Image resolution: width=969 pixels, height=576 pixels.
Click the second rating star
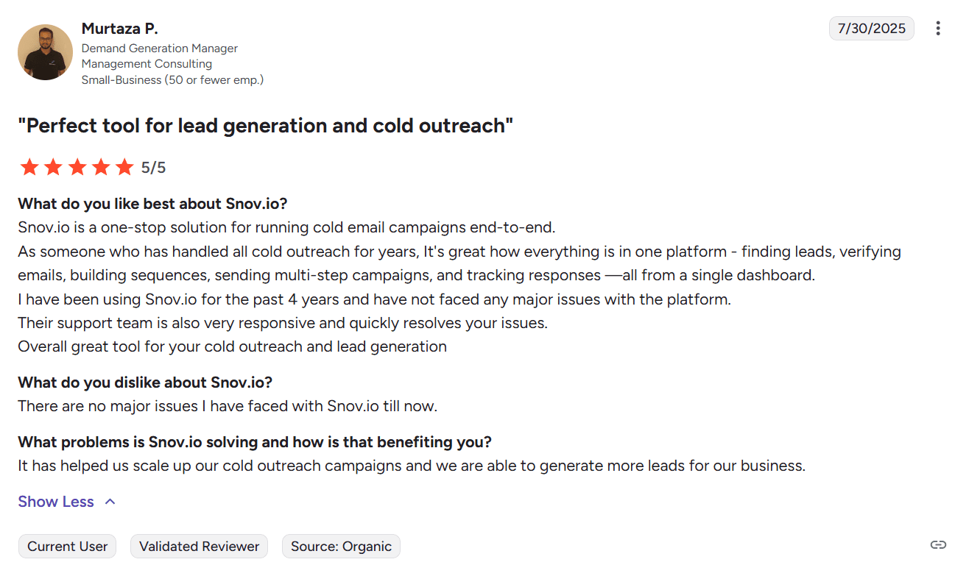(x=53, y=168)
